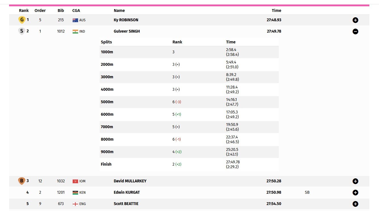Click the Isle of Man flag
Screen dimensions: 379x211
click(x=75, y=181)
